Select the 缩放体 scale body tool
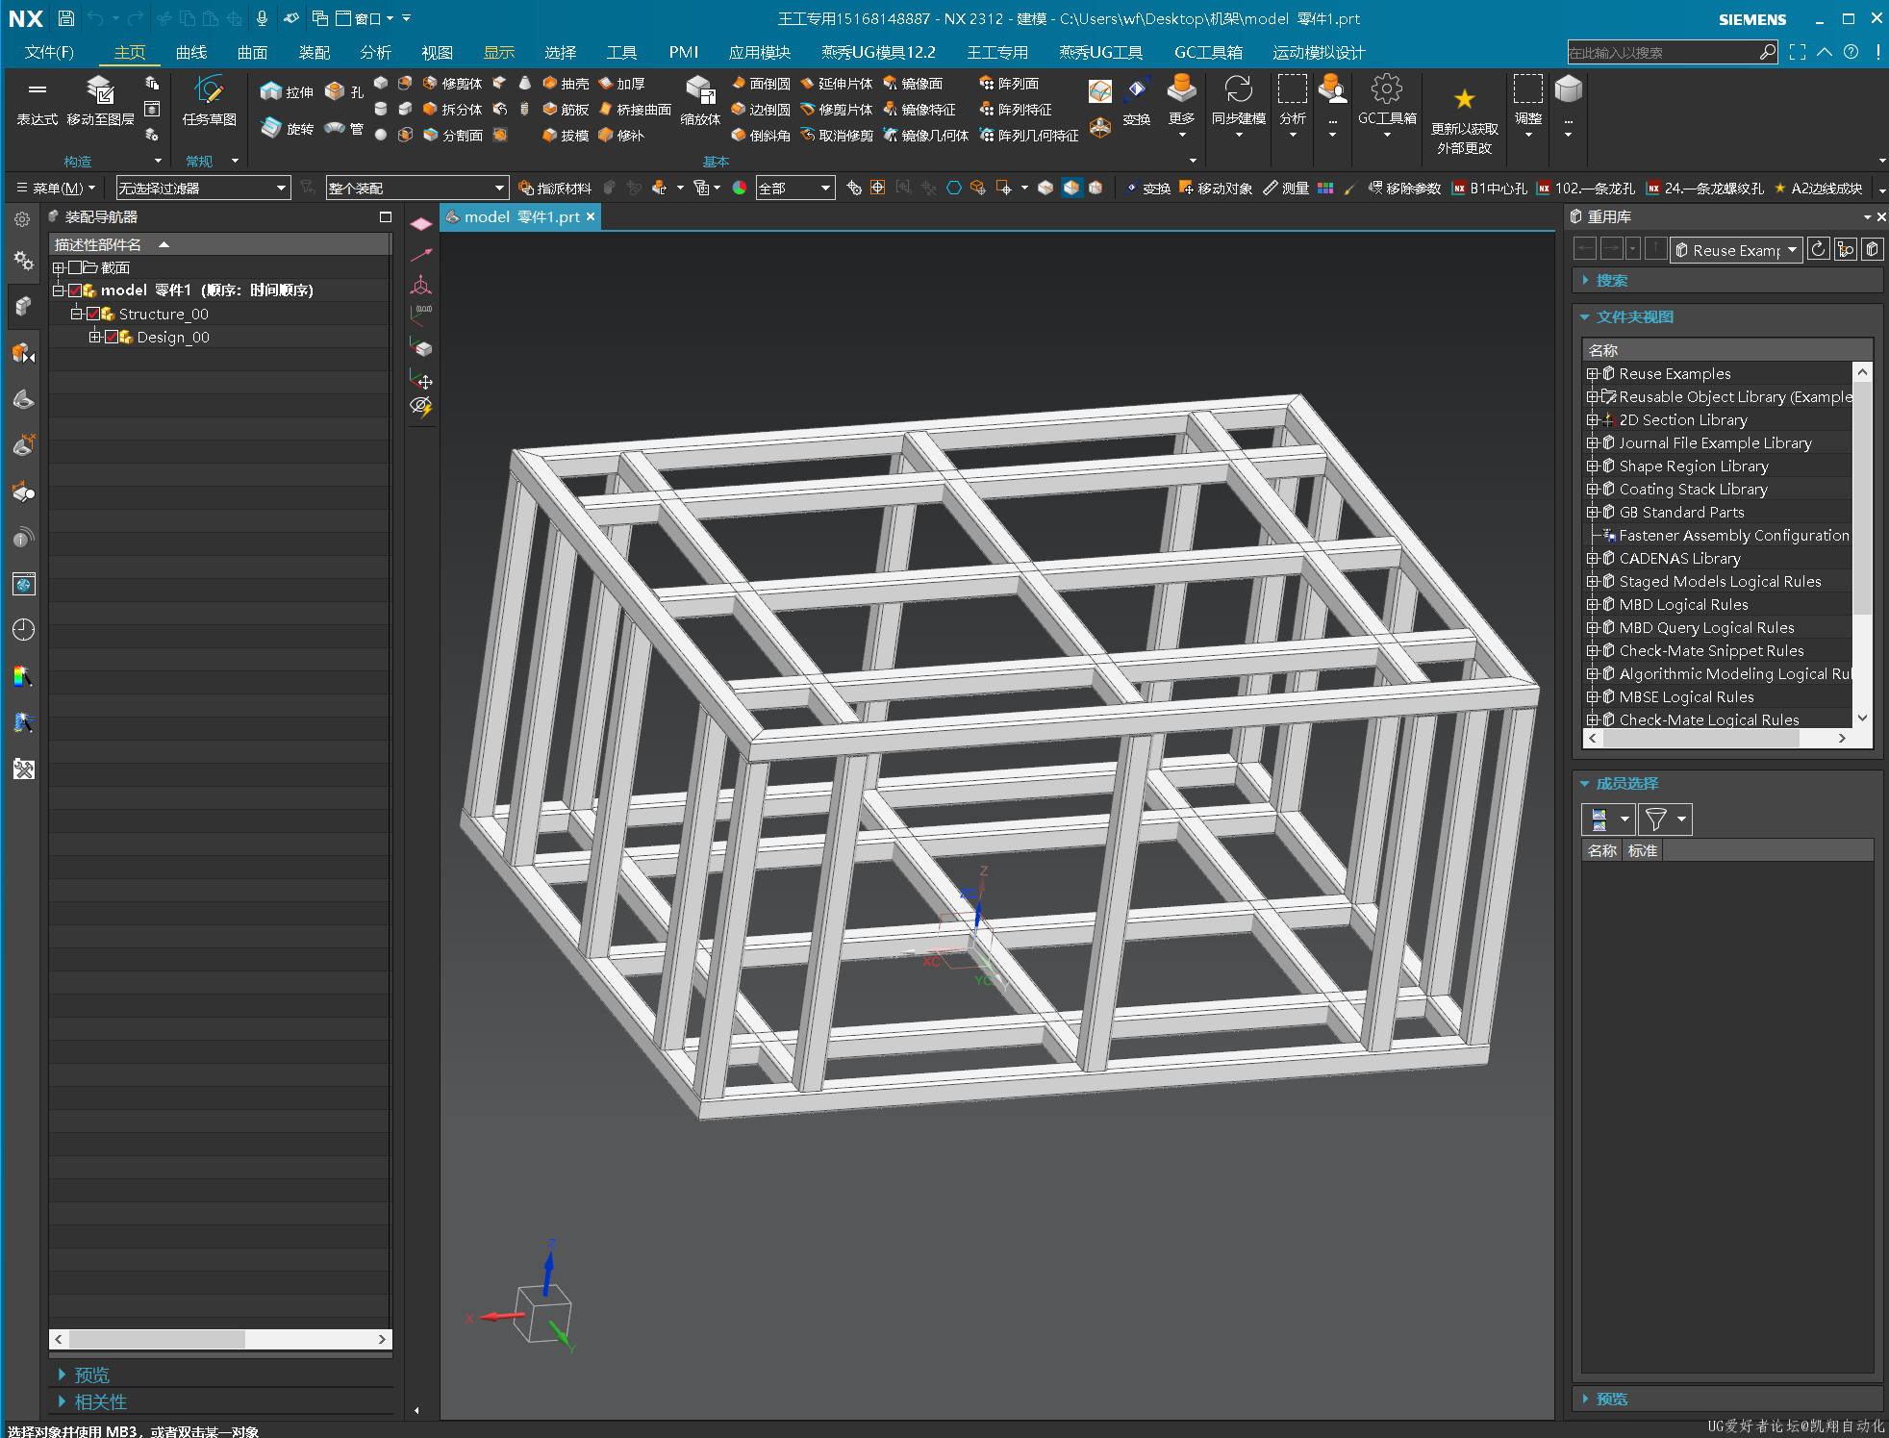 (700, 101)
